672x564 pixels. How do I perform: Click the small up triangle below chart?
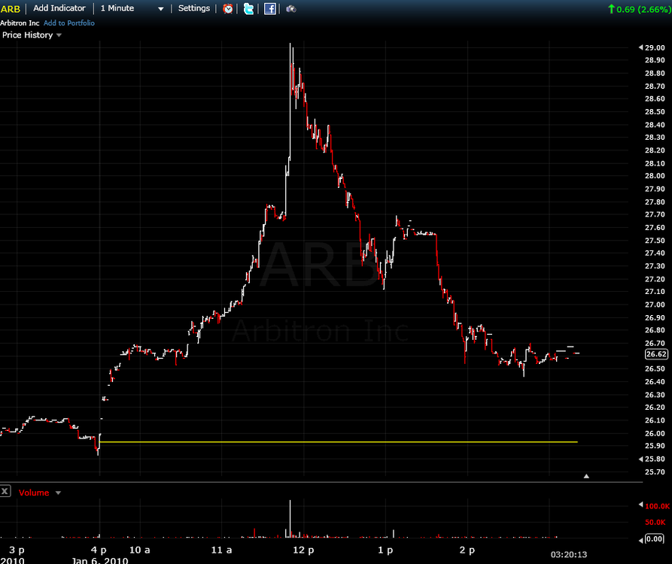coord(586,476)
